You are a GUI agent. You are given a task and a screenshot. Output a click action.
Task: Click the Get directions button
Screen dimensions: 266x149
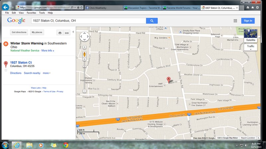(x=19, y=32)
